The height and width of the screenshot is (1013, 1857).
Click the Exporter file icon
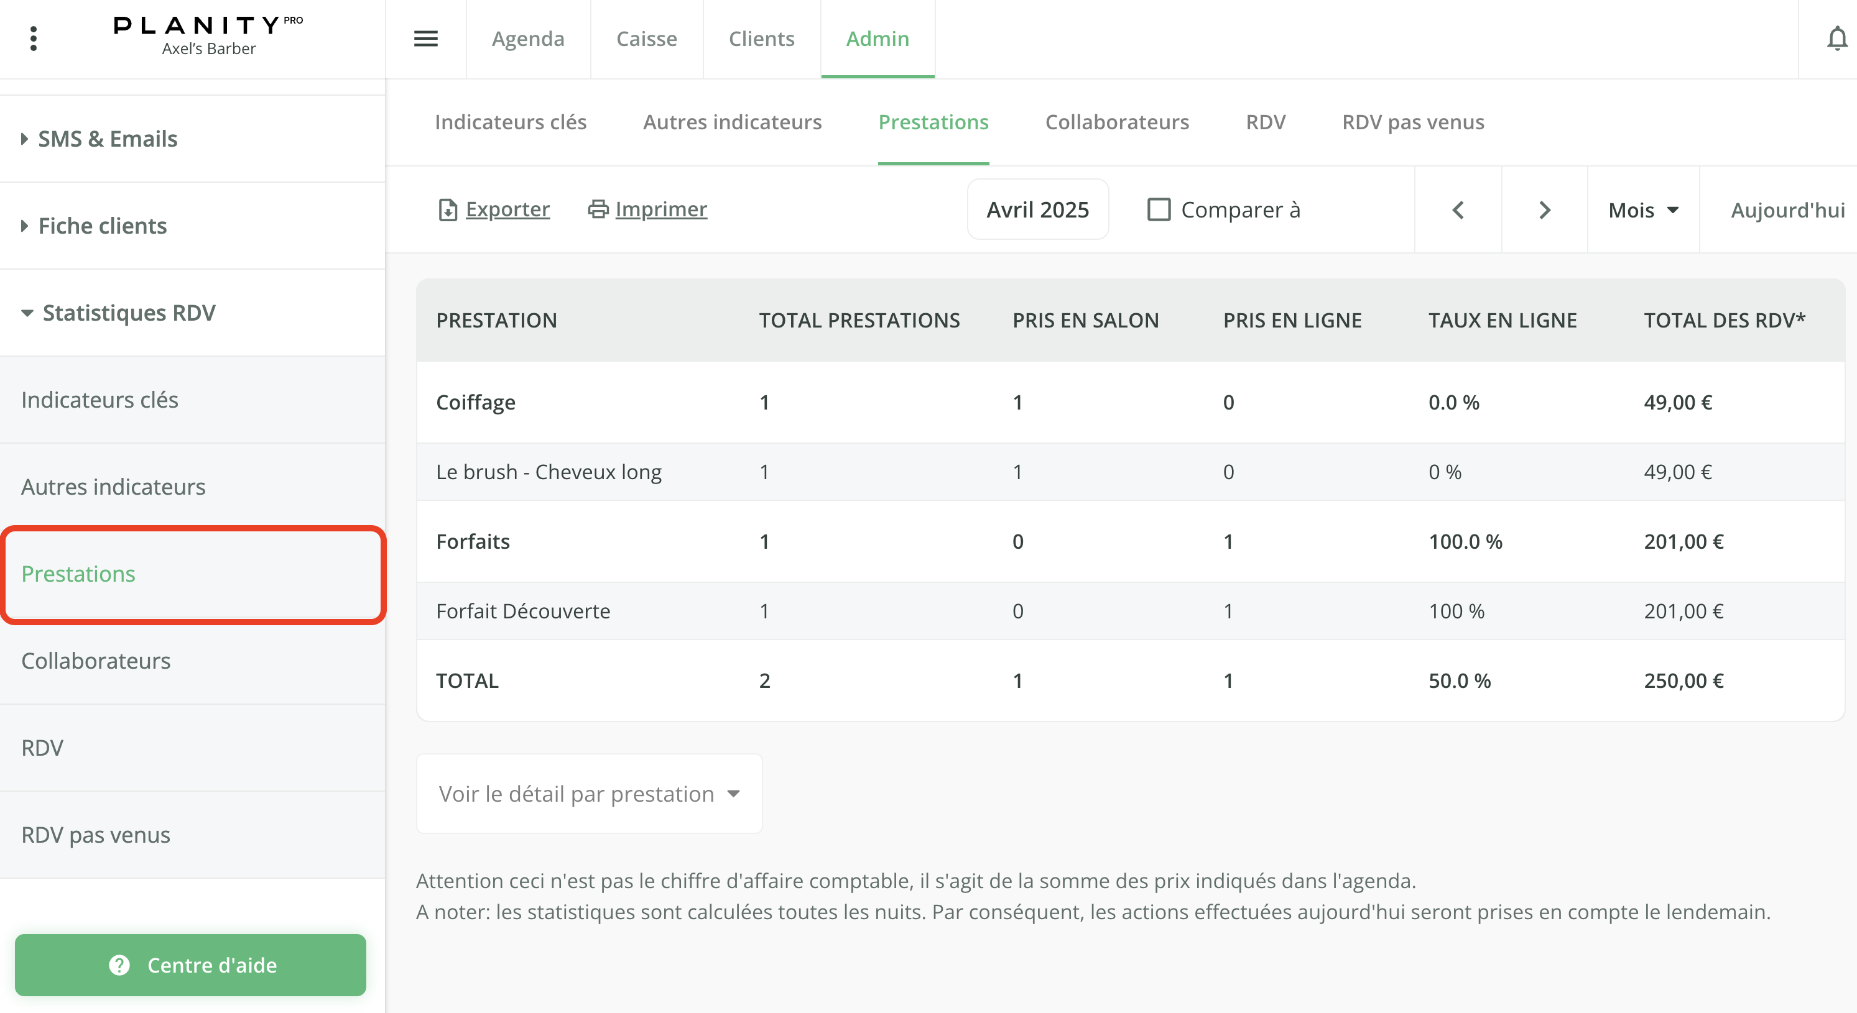pos(448,209)
